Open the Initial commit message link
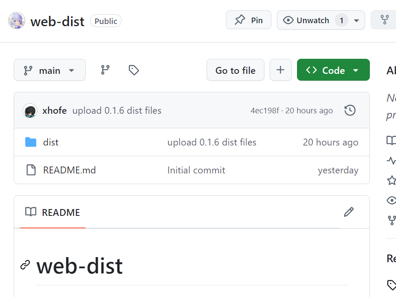The width and height of the screenshot is (396, 297). (196, 170)
